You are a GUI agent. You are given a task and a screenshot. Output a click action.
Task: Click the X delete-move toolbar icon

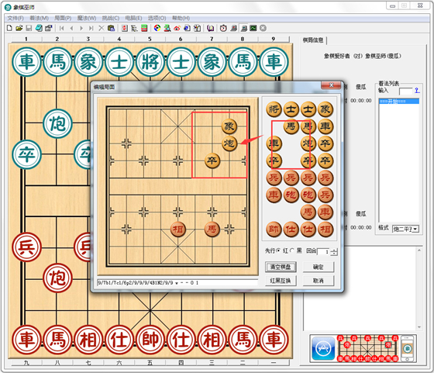coord(102,28)
